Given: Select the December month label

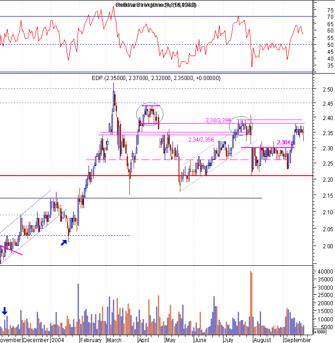Looking at the screenshot, I should coord(36,340).
